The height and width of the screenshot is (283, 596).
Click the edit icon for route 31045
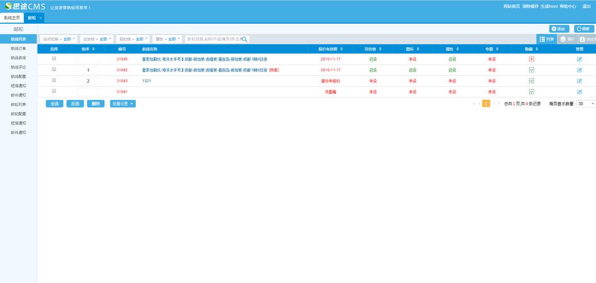click(x=579, y=59)
